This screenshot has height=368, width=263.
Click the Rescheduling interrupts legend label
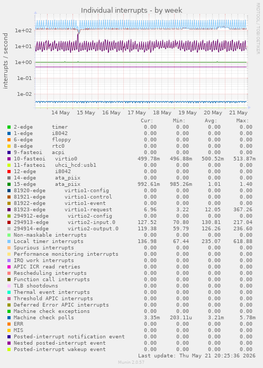(x=50, y=273)
